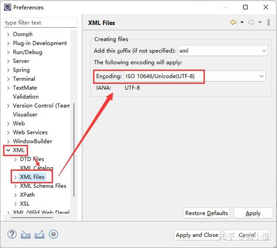Open the suffix xml combo box

pos(223,51)
